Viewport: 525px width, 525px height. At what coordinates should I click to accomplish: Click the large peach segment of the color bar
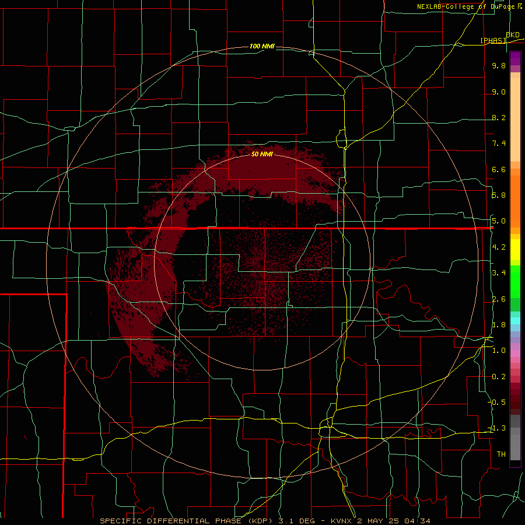tap(515, 120)
